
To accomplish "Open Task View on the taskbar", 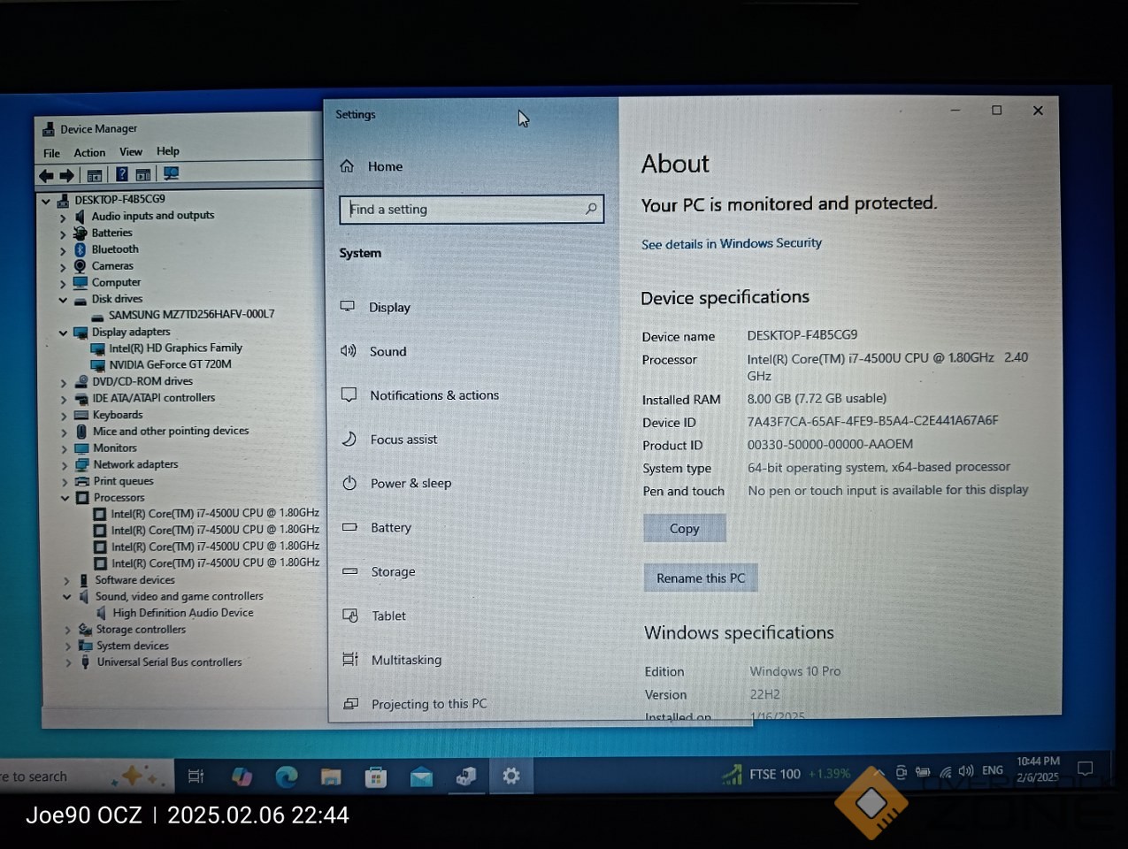I will pyautogui.click(x=196, y=776).
